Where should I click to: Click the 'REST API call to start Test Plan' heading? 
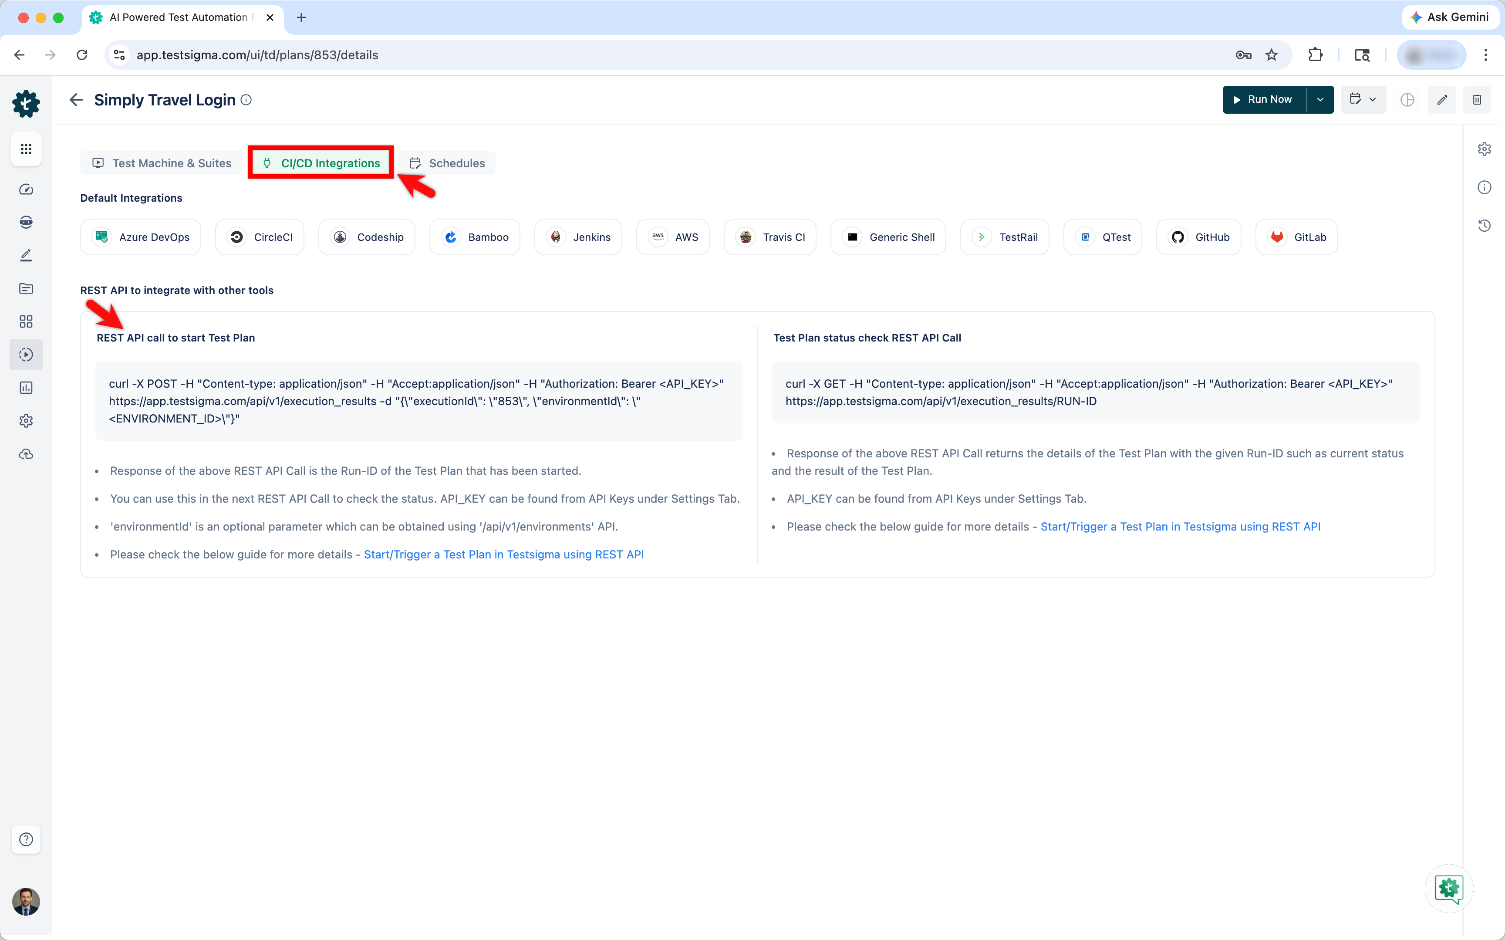[x=176, y=338]
